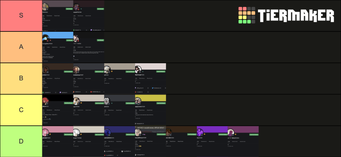Select the pale pink-banner profile card in B tier
341x157 pixels.
tap(150, 78)
